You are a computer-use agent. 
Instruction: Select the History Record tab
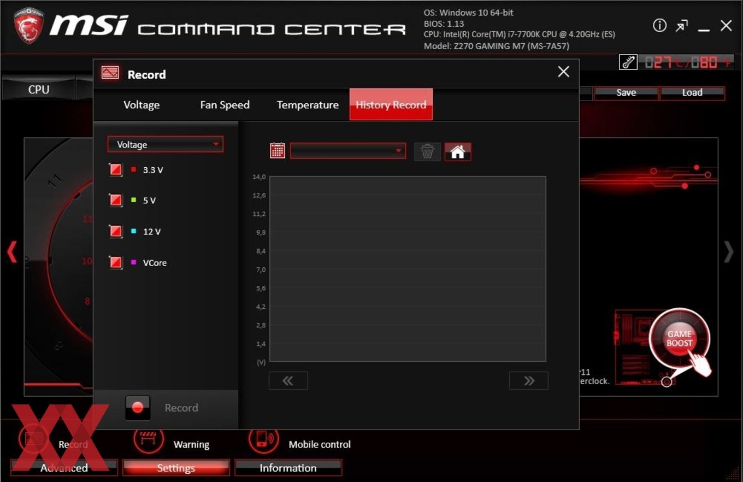391,104
